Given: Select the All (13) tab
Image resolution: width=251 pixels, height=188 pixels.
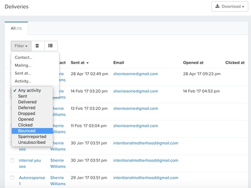Looking at the screenshot, I should click(16, 28).
